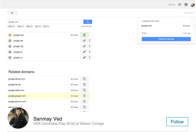This screenshot has width=196, height=132.
Task: Click the MBA Candidate at Babson College text
Action: pos(69,124)
